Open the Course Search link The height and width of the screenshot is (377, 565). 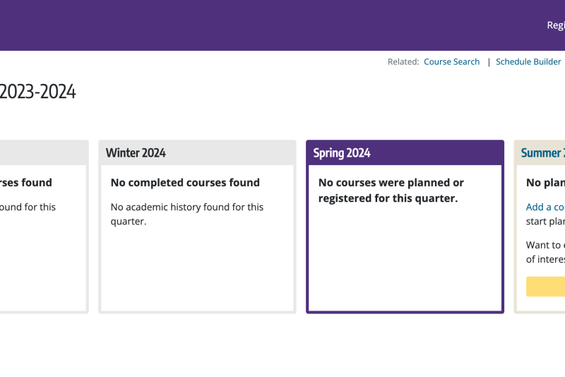(x=451, y=62)
